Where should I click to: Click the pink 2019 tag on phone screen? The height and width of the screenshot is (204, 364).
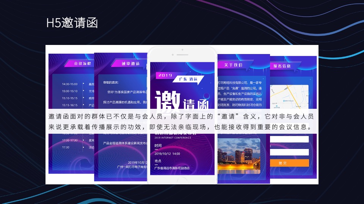click(x=165, y=76)
